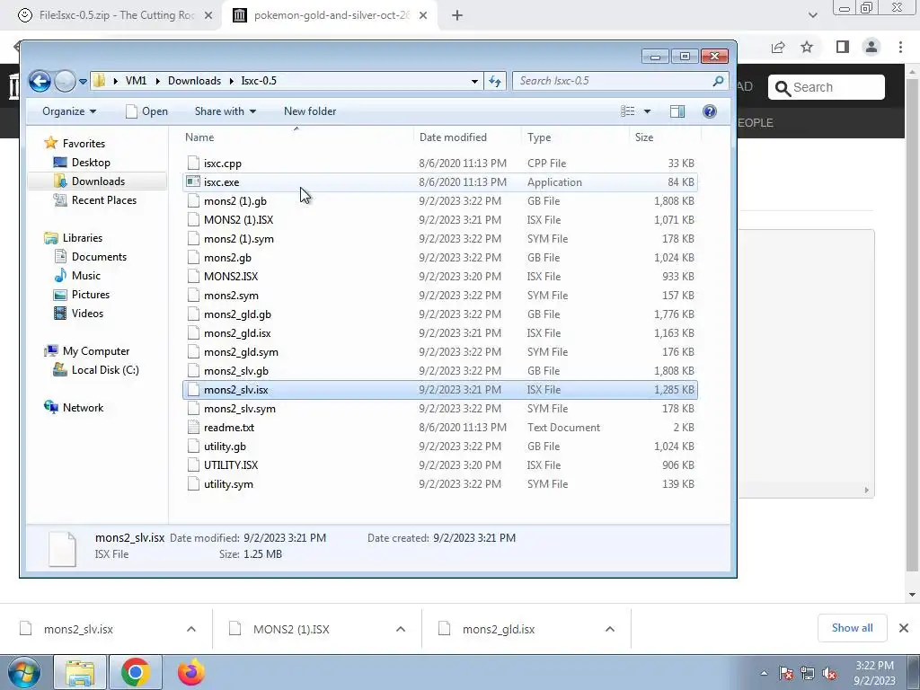This screenshot has width=920, height=690.
Task: Open Firefox from the taskbar
Action: tap(191, 672)
